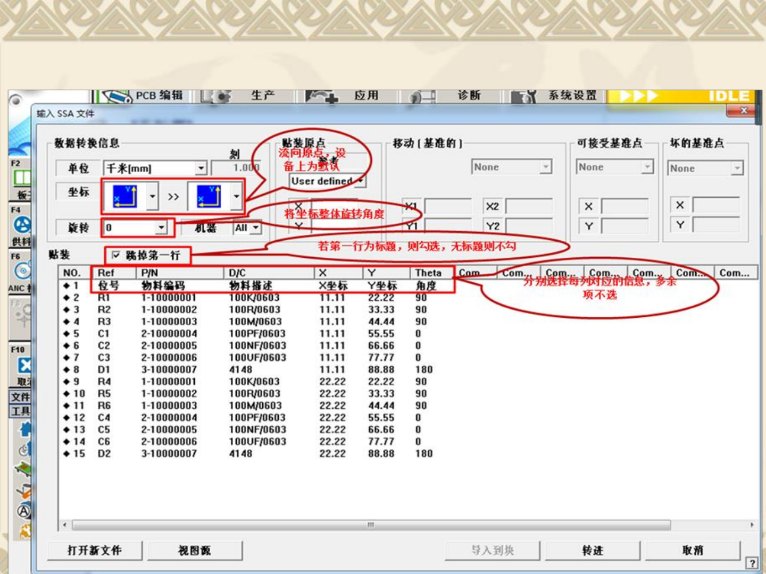Click the 转进 button
The width and height of the screenshot is (766, 574).
(593, 551)
